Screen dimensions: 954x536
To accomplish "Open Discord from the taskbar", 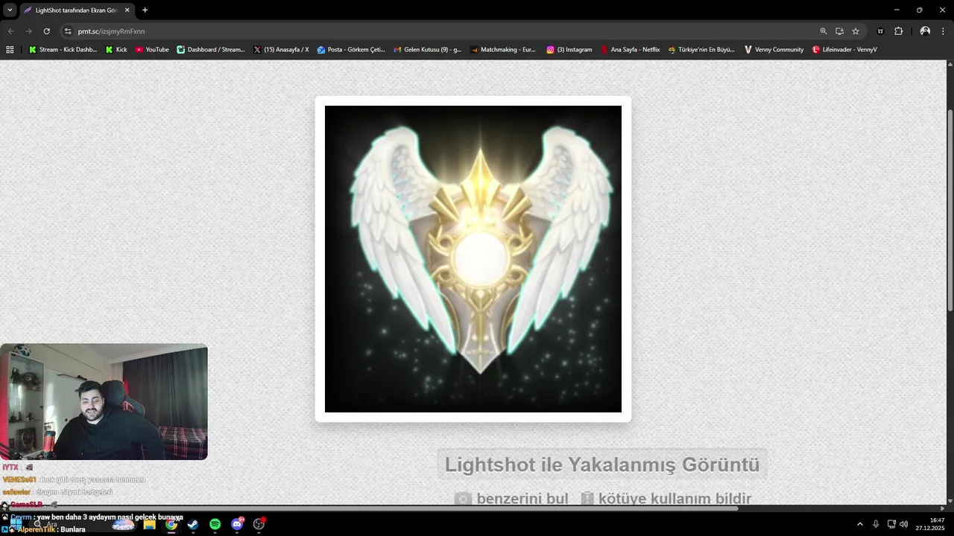I will pyautogui.click(x=237, y=524).
